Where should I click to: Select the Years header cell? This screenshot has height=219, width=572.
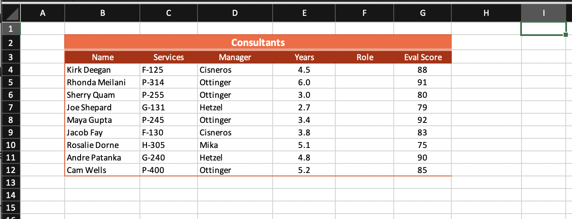coord(304,57)
